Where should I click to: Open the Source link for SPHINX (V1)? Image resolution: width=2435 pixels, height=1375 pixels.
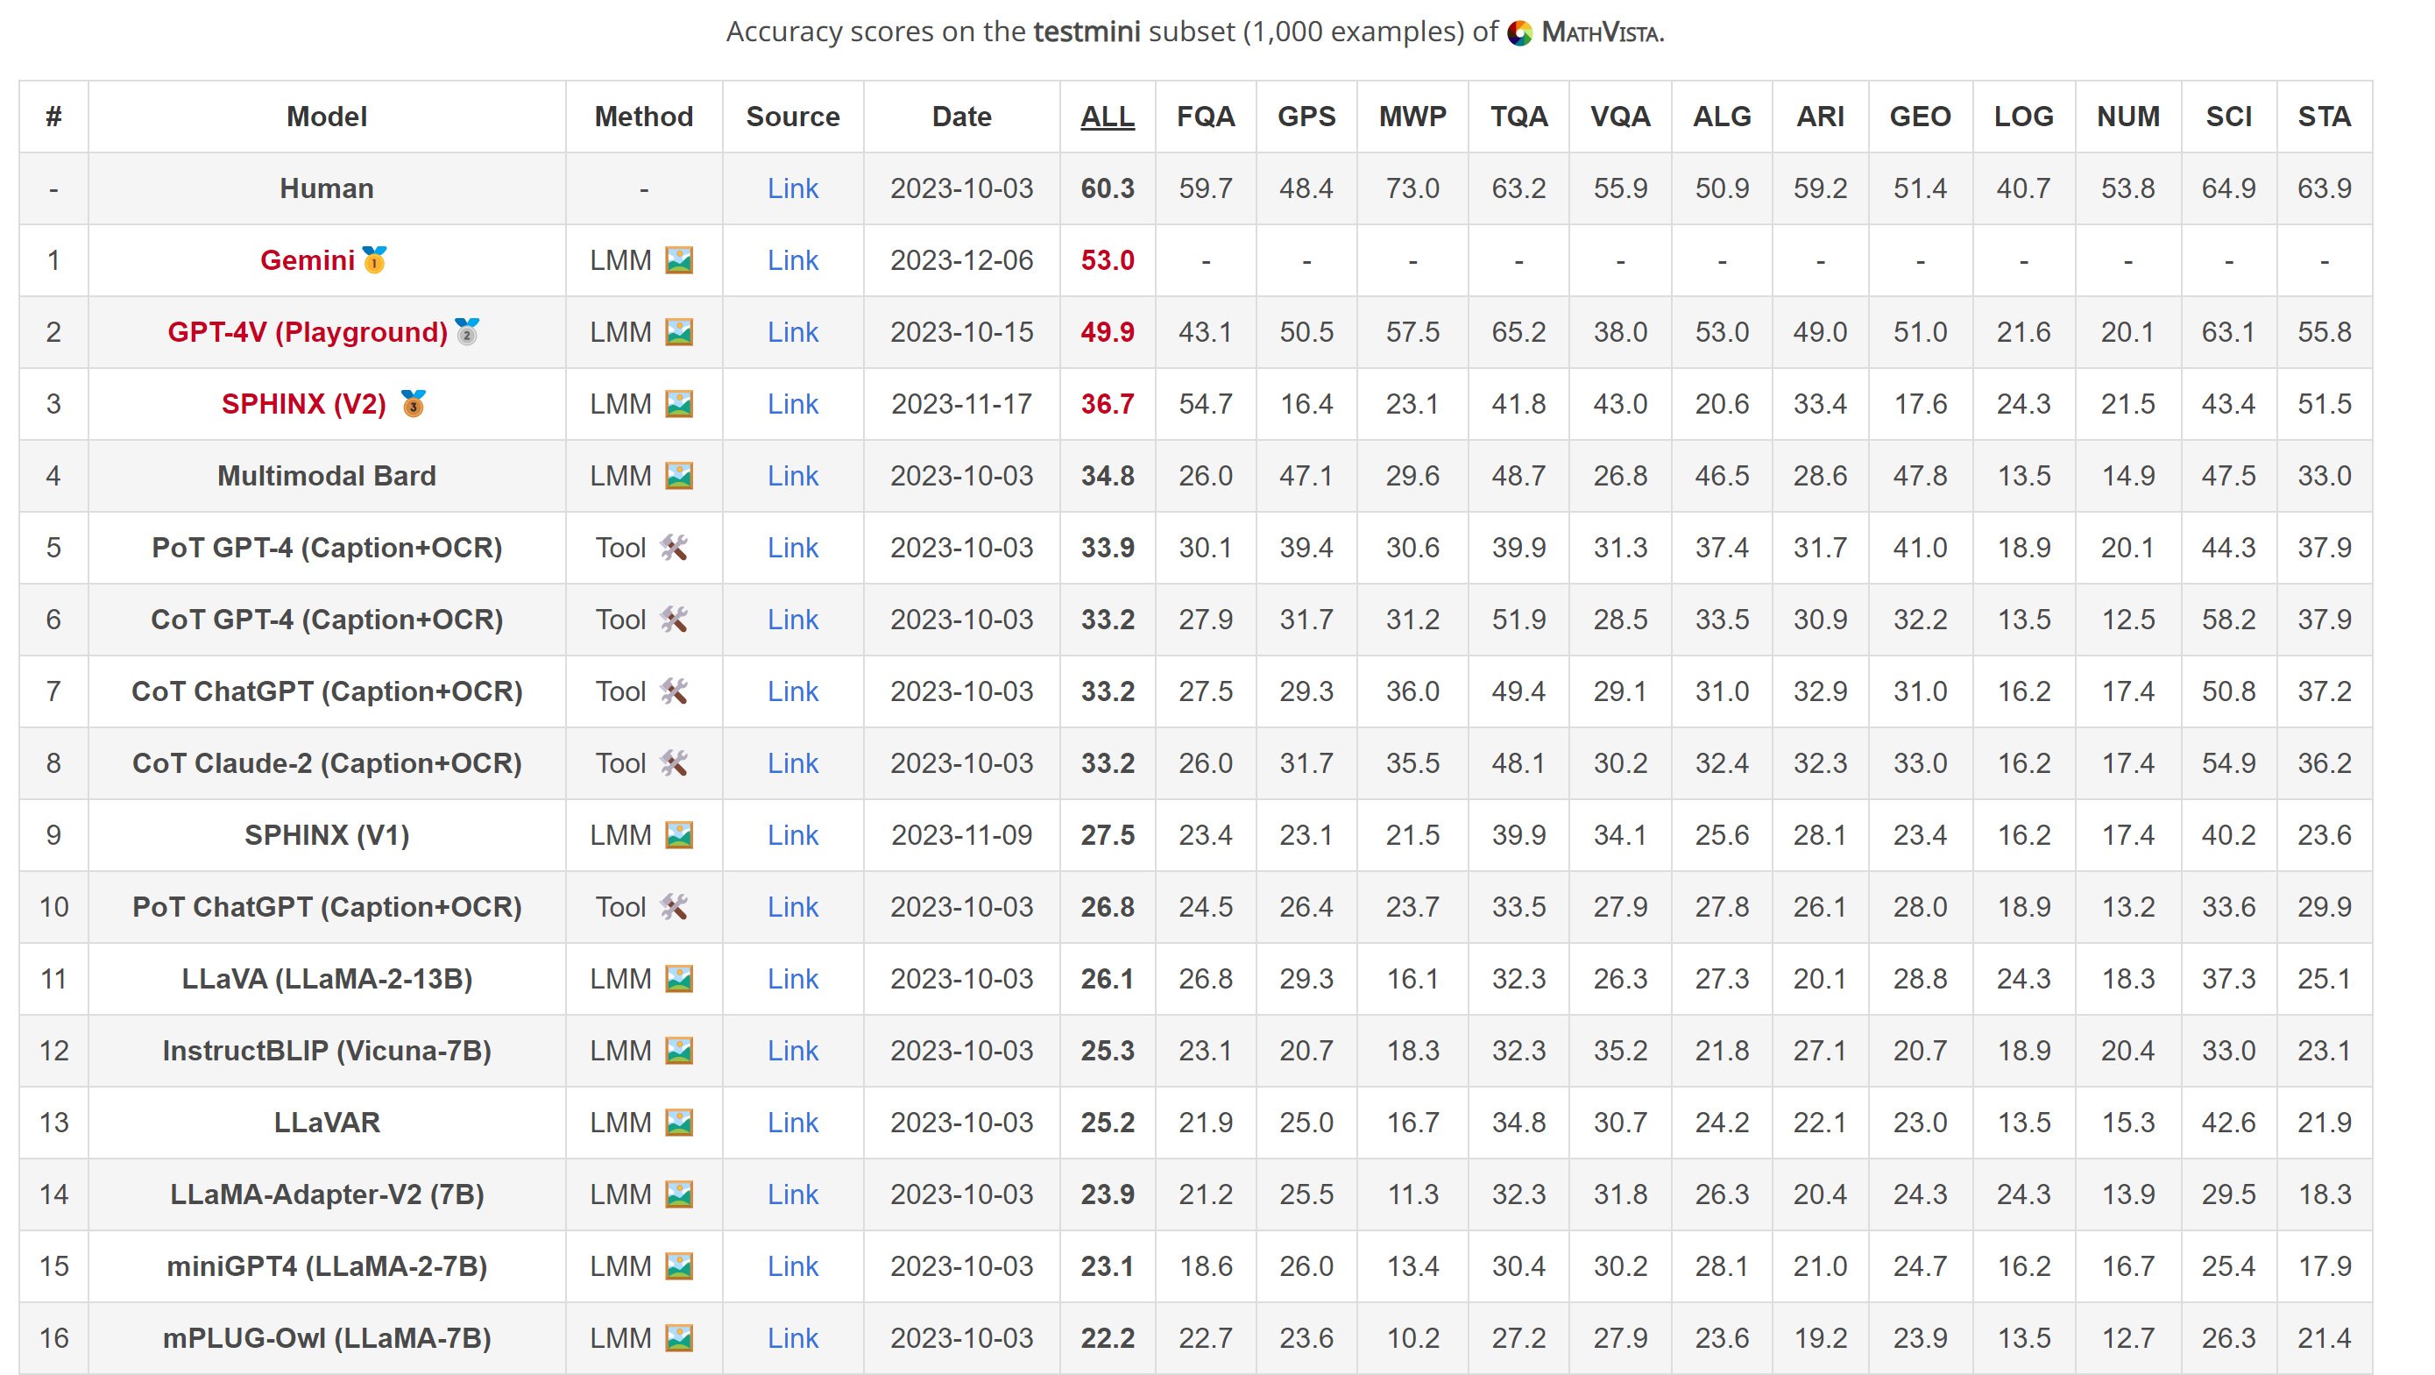792,835
